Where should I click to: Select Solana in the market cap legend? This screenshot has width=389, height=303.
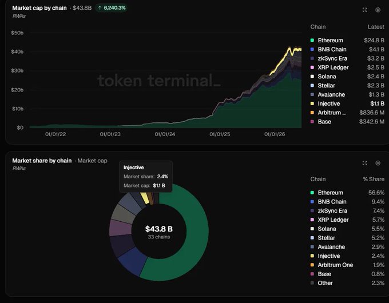tap(327, 77)
